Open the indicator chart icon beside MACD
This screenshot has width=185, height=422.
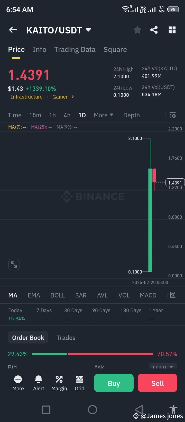pyautogui.click(x=172, y=295)
